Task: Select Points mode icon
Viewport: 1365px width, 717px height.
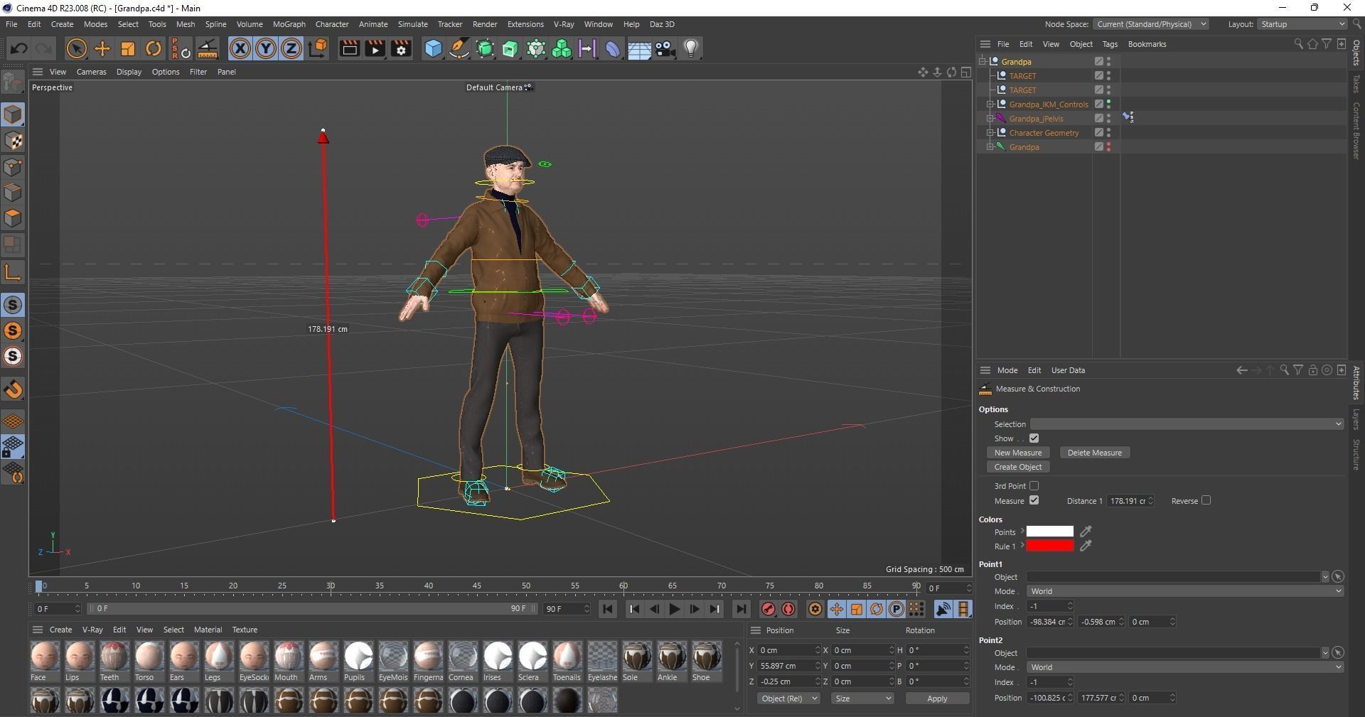Action: click(13, 167)
